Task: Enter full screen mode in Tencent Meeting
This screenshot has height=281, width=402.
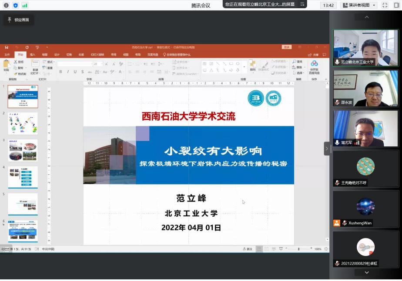Action: click(x=385, y=5)
